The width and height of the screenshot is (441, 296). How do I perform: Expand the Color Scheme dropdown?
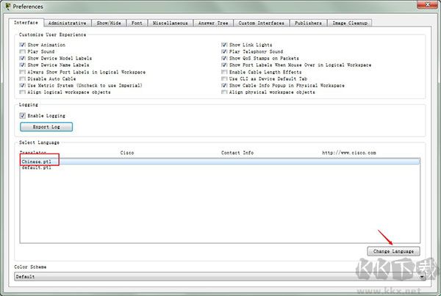tap(423, 277)
